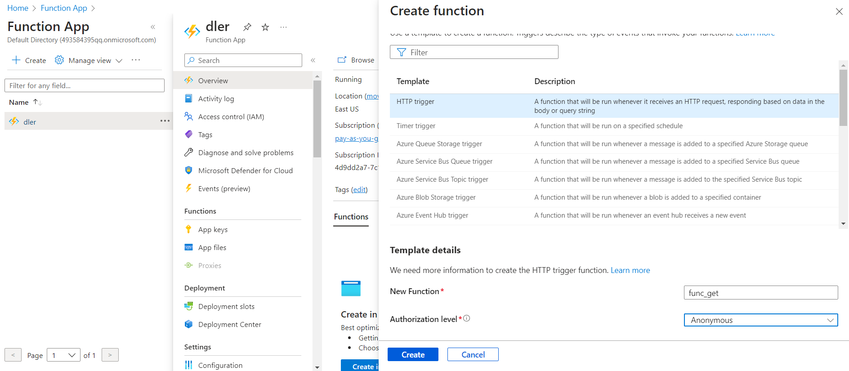Click the Proxies icon

coord(189,265)
